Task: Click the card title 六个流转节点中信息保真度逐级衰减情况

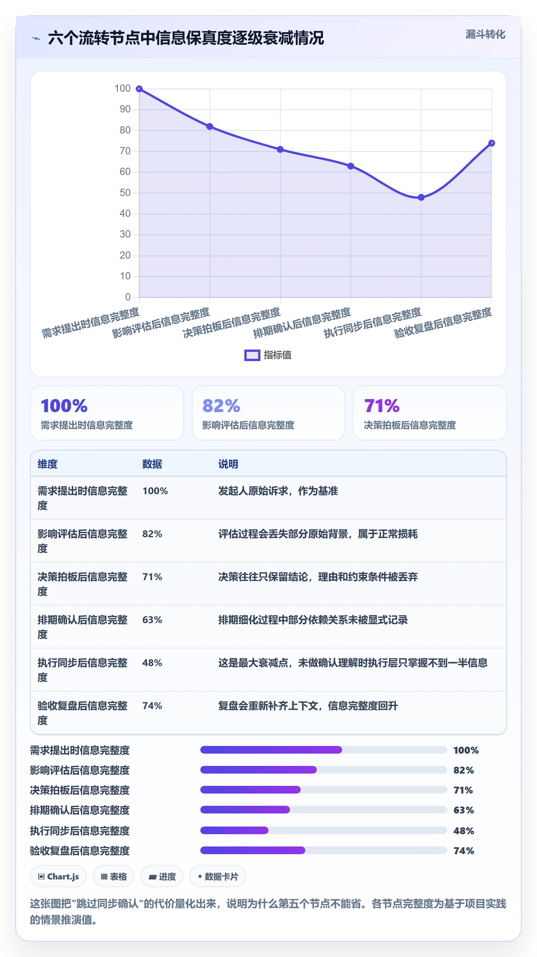Action: click(x=186, y=38)
